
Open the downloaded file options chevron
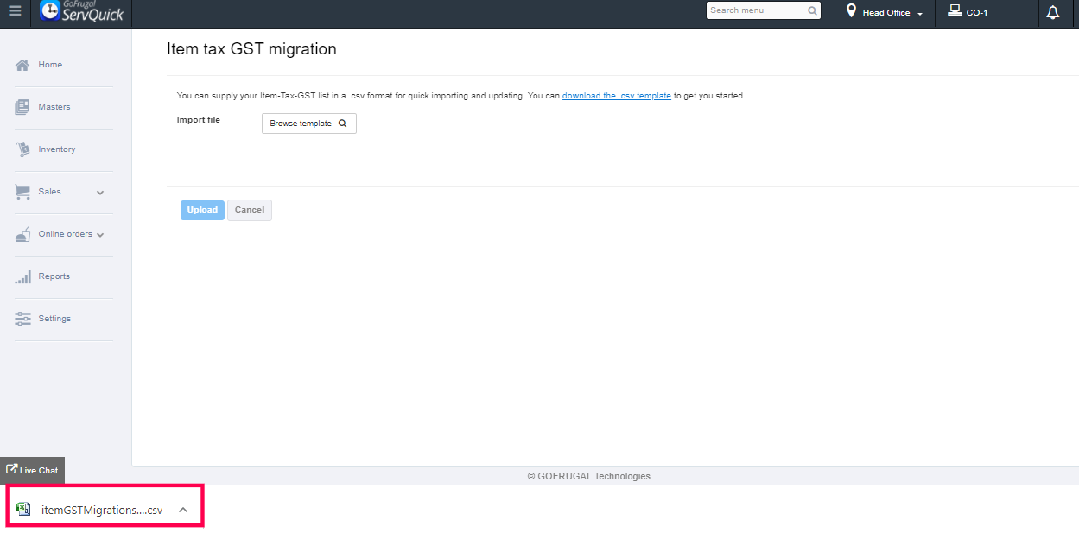183,510
